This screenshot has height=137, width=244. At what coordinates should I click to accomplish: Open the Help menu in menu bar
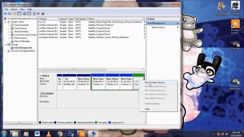click(30, 9)
